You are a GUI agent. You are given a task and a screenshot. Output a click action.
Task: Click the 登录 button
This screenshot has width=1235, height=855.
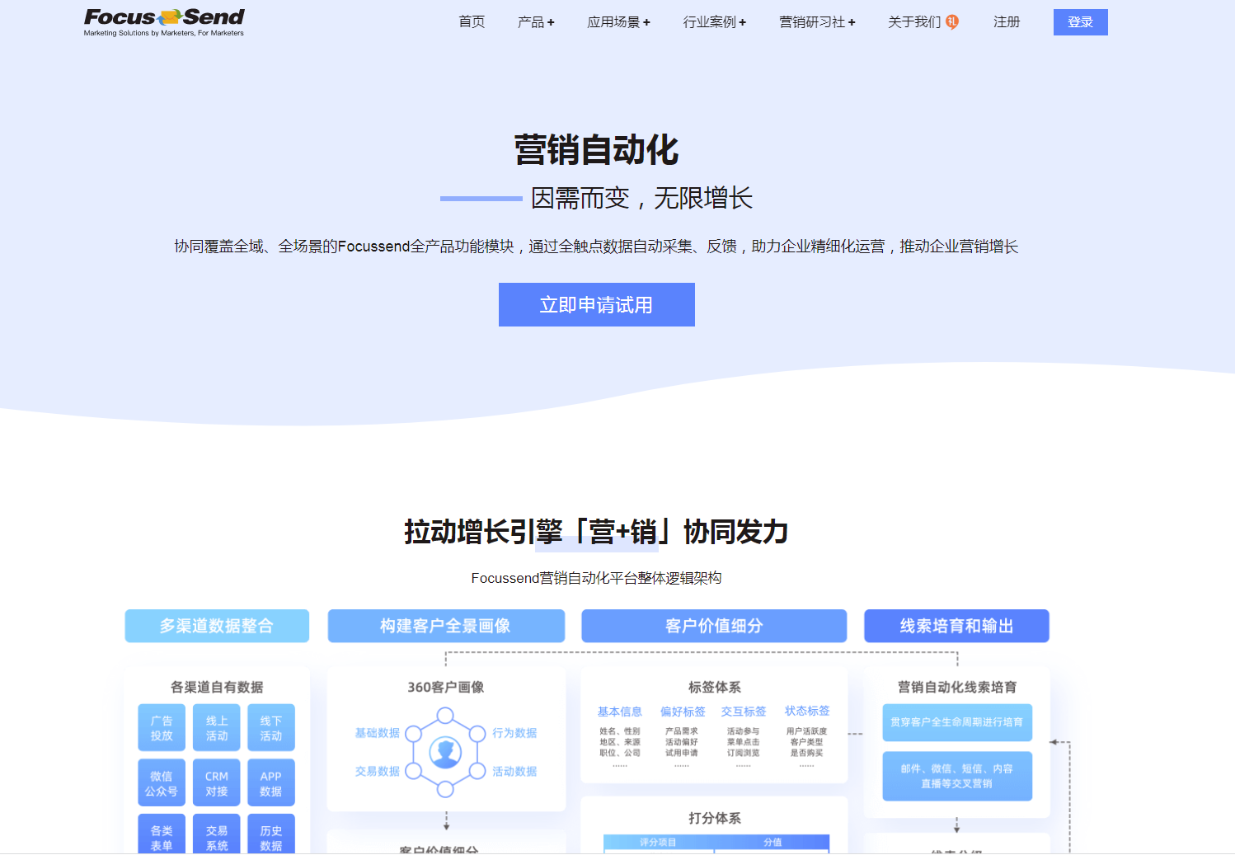pos(1081,22)
